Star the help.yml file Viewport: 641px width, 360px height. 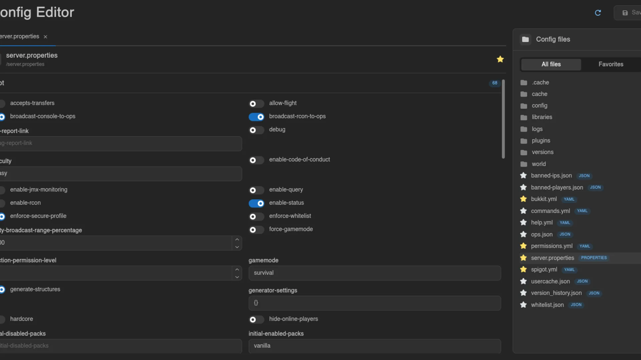tap(523, 222)
